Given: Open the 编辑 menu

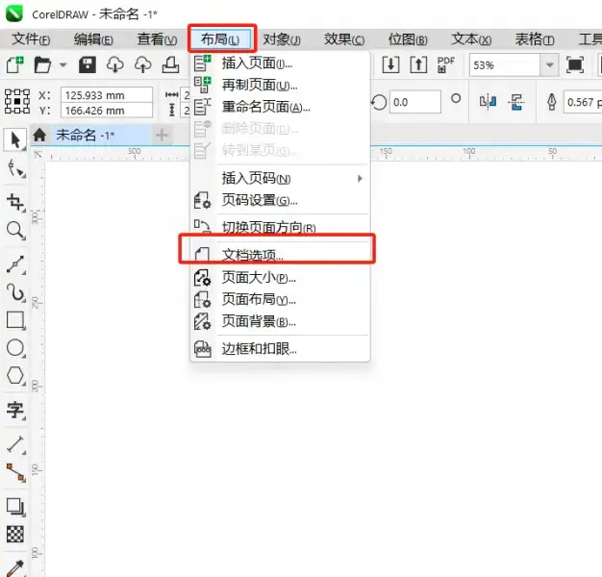Looking at the screenshot, I should coord(93,39).
